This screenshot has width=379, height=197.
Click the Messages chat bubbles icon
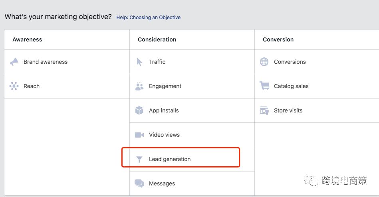[139, 183]
